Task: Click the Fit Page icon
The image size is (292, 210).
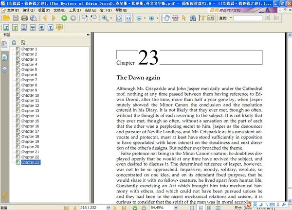Action: [x=119, y=18]
